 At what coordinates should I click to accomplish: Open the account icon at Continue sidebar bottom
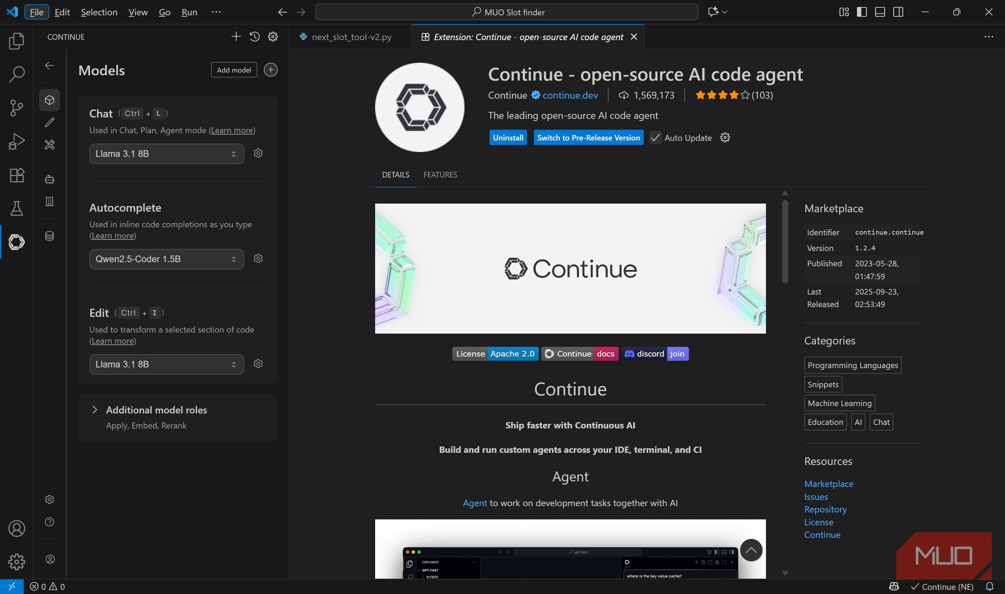pos(50,559)
